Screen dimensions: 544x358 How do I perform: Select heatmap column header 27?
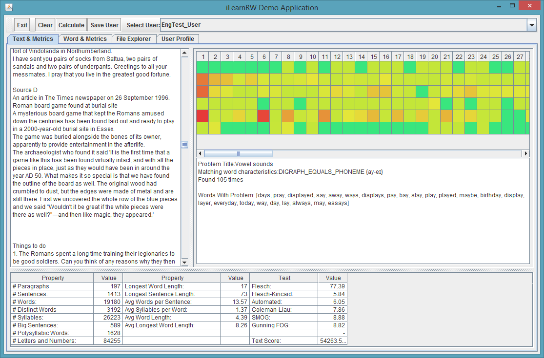point(520,57)
